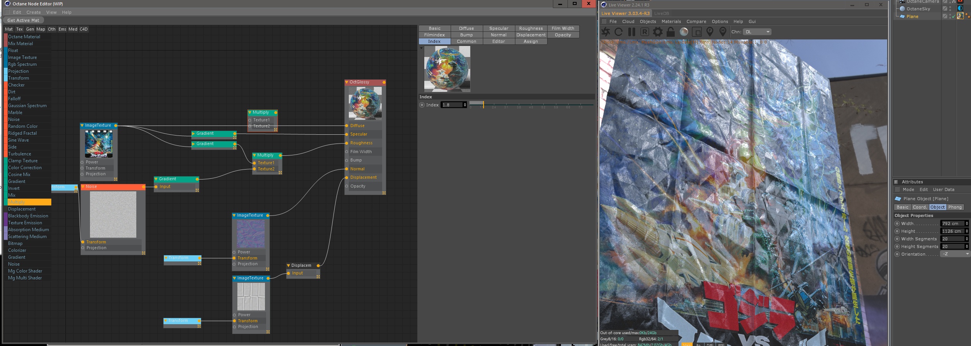Open the Orientation dropdown

(955, 254)
